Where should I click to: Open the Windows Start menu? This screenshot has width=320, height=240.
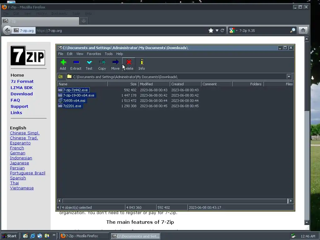click(9, 236)
